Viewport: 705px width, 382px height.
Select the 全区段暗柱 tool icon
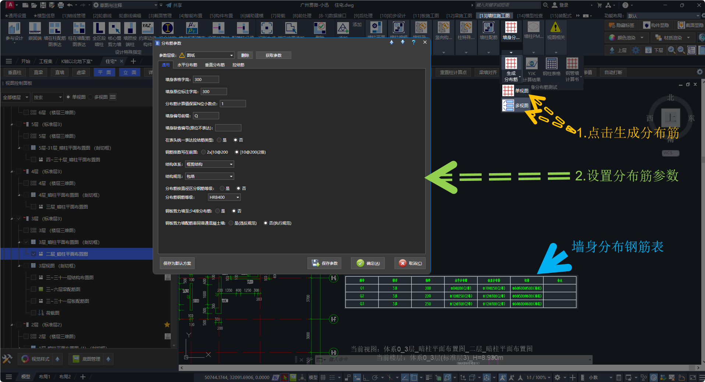99,29
